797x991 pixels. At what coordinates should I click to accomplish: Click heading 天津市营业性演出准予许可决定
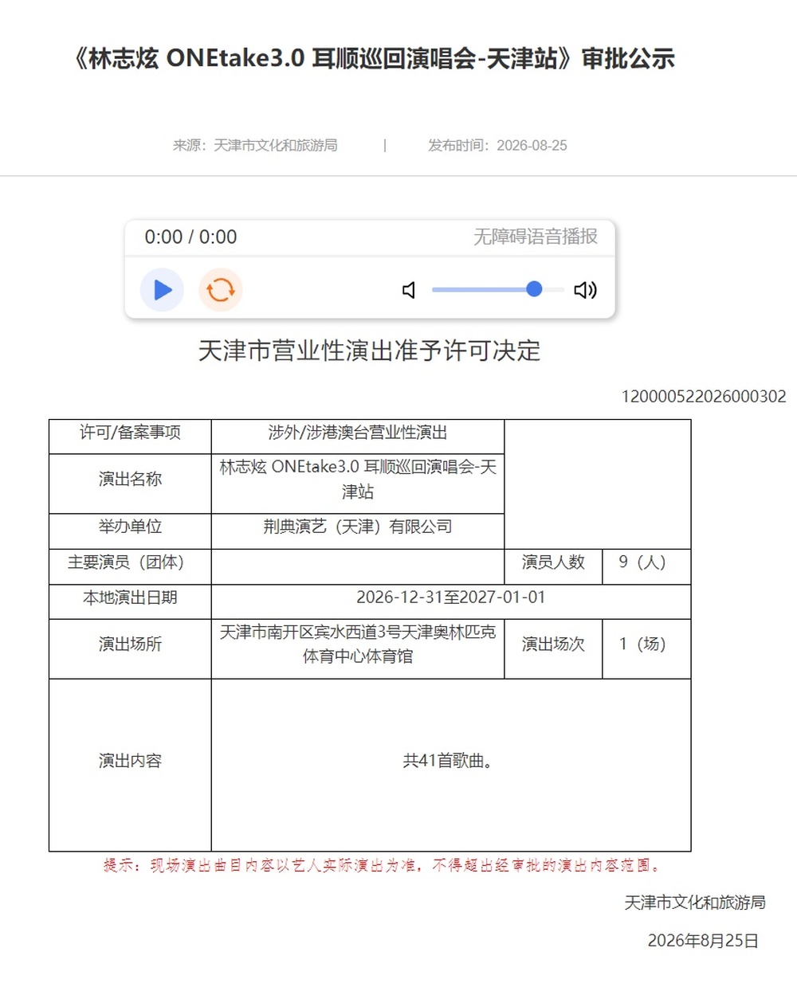click(369, 351)
